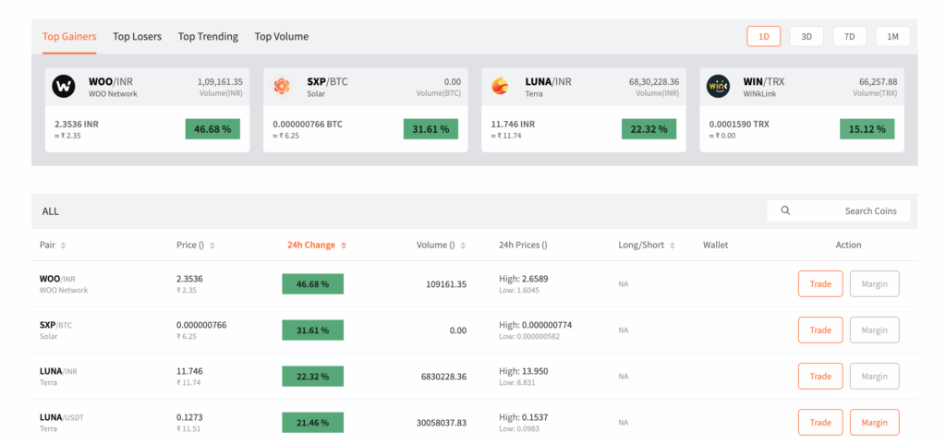946x444 pixels.
Task: Click the Wallet column header
Action: (x=716, y=246)
